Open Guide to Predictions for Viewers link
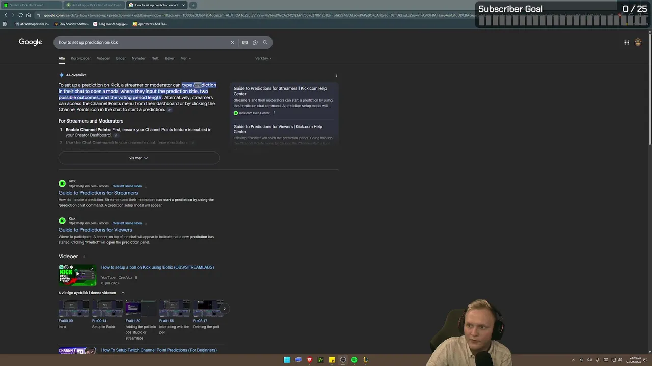 coord(95,230)
